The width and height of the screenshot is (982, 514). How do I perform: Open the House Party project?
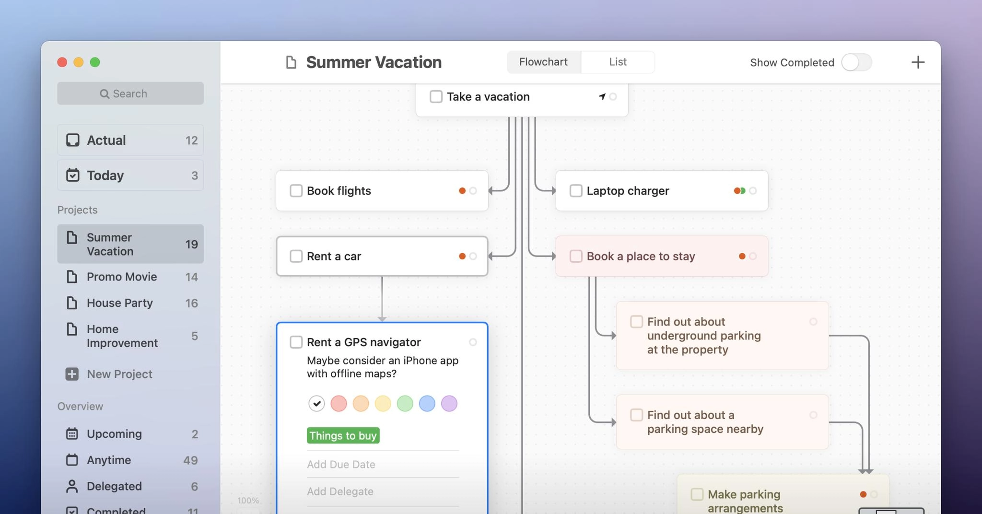(119, 303)
